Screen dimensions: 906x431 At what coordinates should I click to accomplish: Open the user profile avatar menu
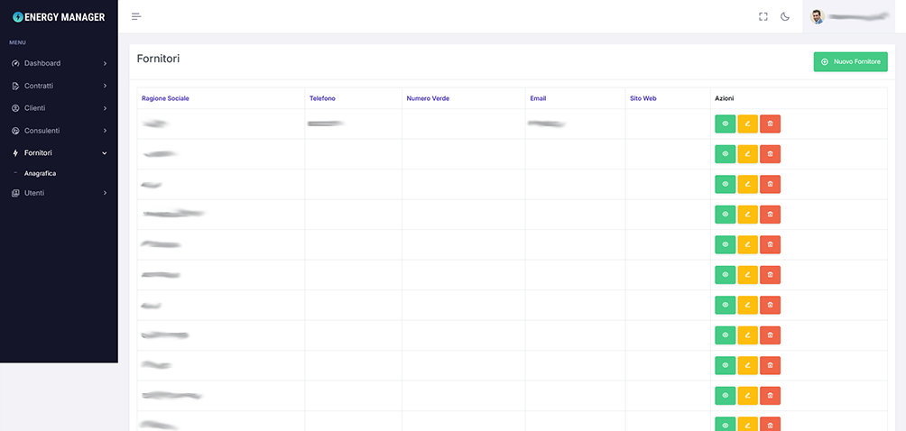817,17
